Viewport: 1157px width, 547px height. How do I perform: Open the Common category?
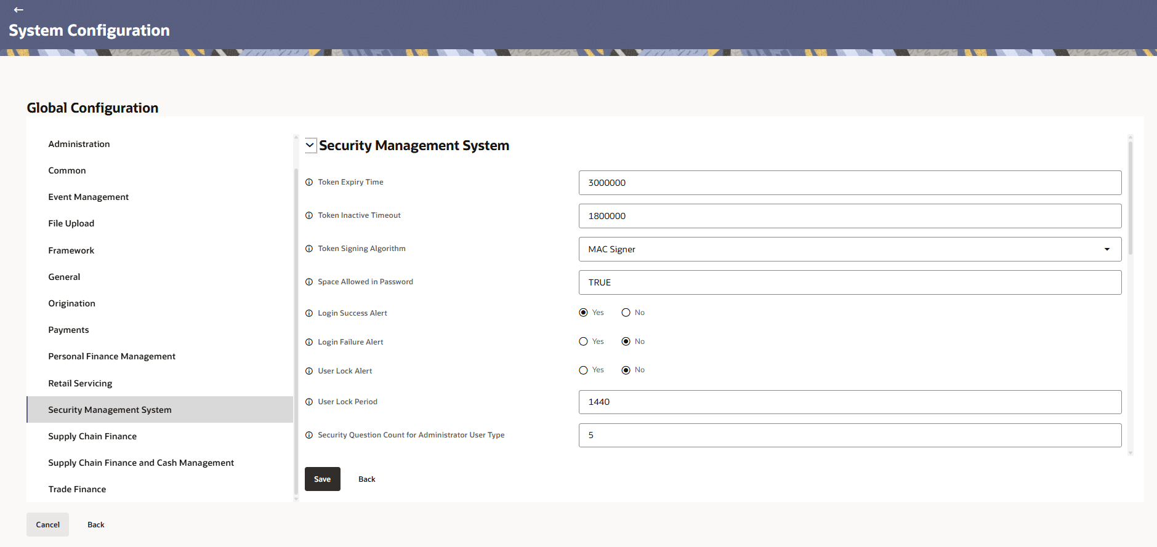(x=159, y=170)
